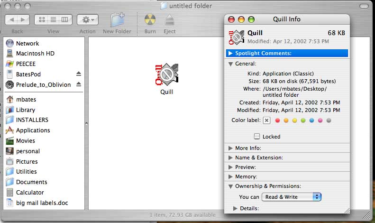Click the Forward arrow in Finder toolbar
The width and height of the screenshot is (375, 223).
pyautogui.click(x=23, y=19)
